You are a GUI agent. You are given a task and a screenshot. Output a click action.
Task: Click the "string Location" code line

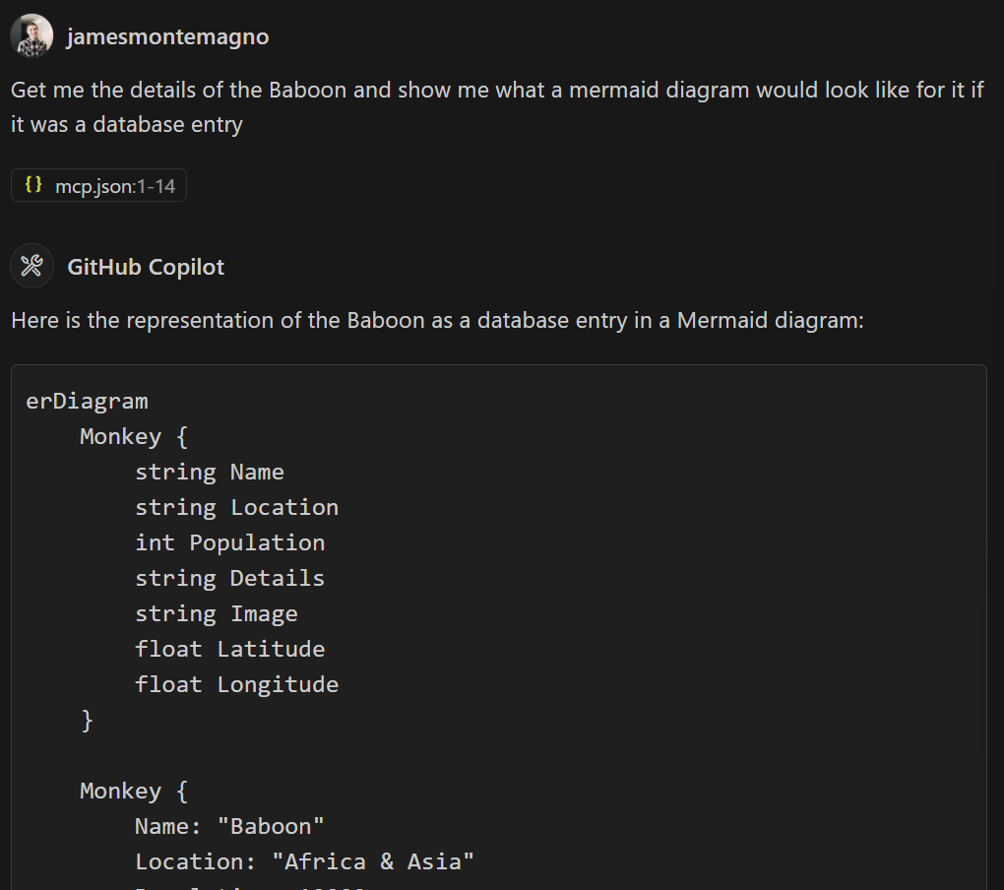236,508
